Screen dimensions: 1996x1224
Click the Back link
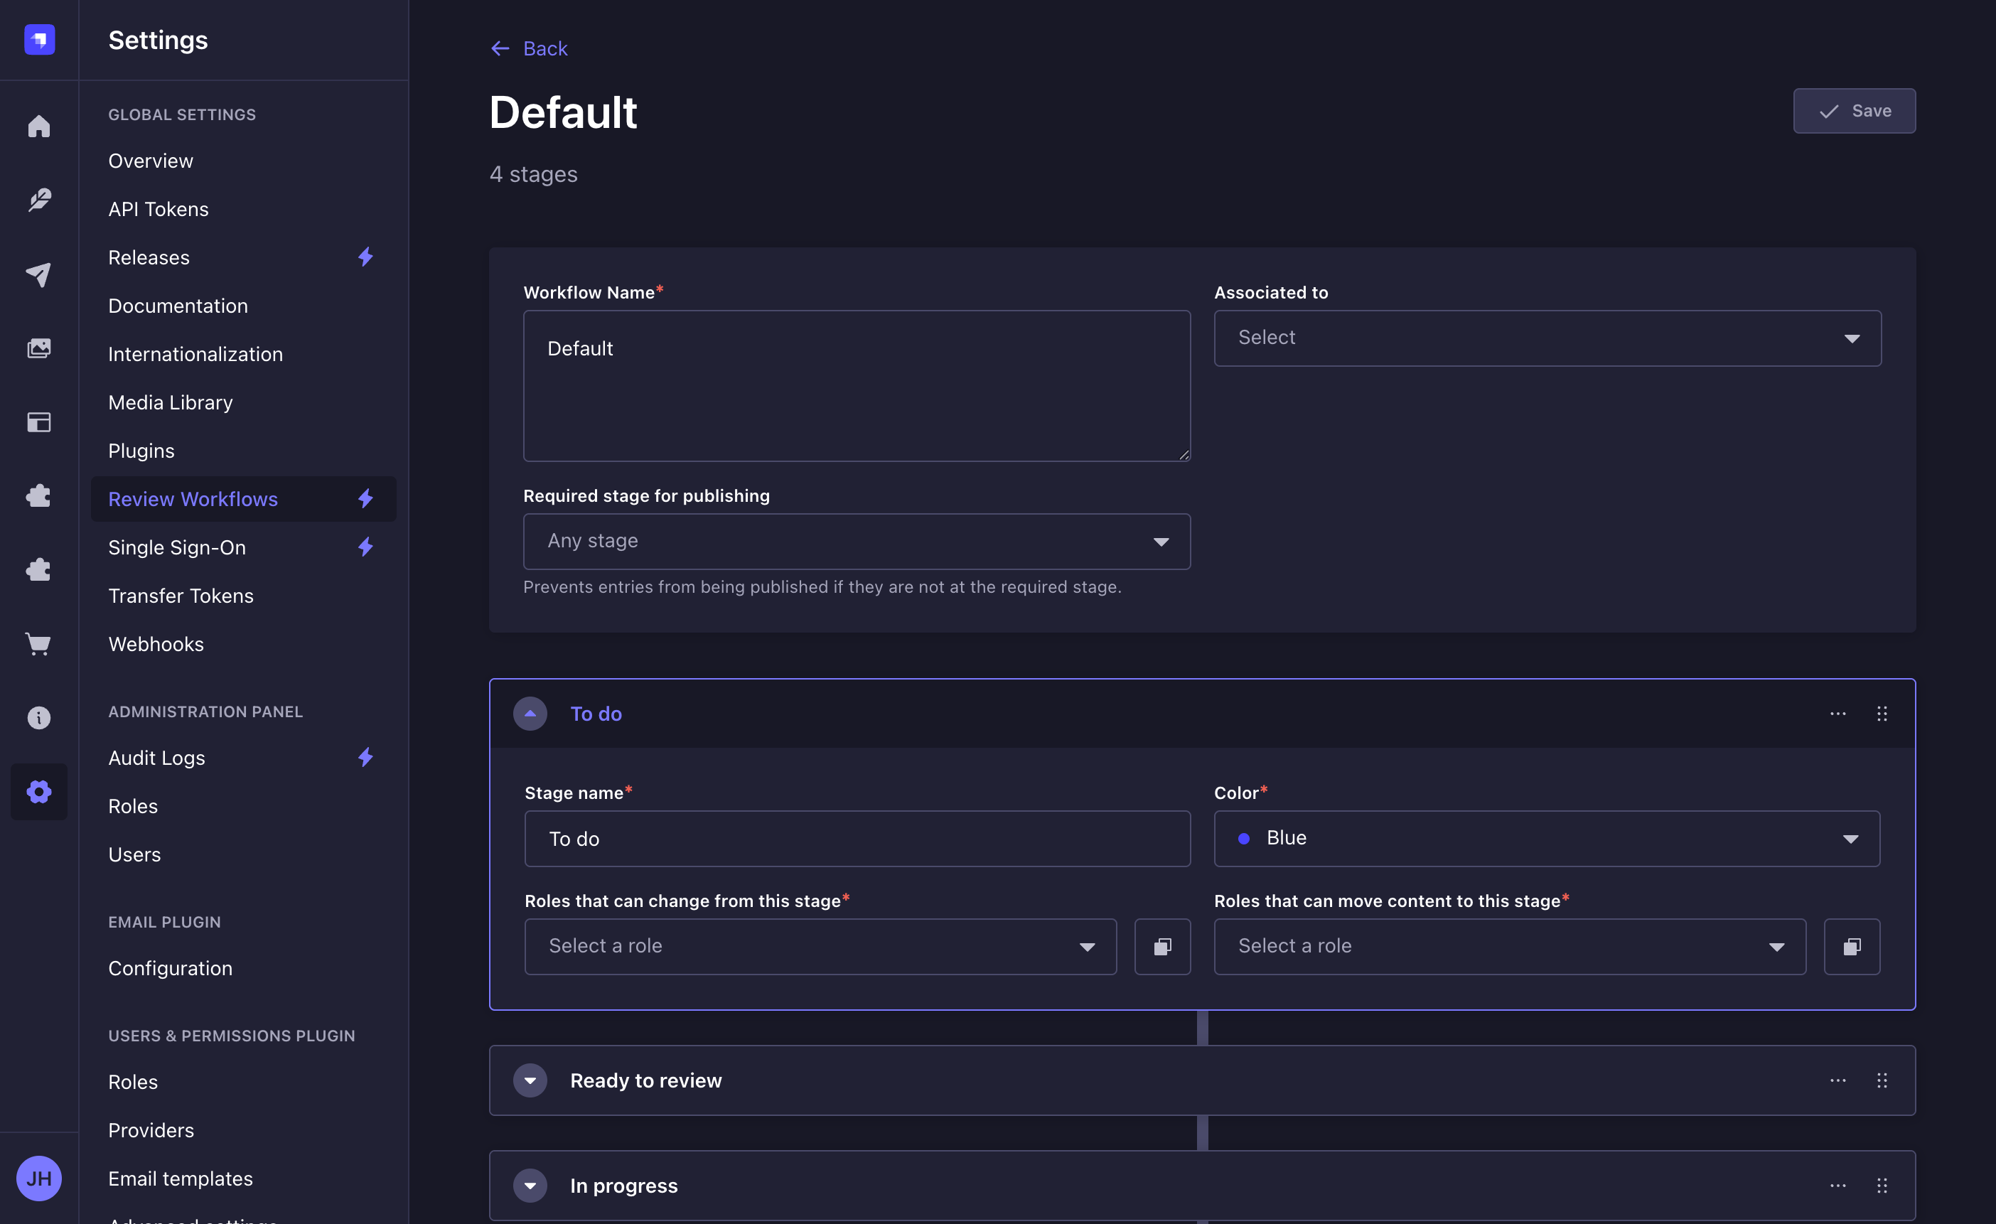pyautogui.click(x=528, y=48)
